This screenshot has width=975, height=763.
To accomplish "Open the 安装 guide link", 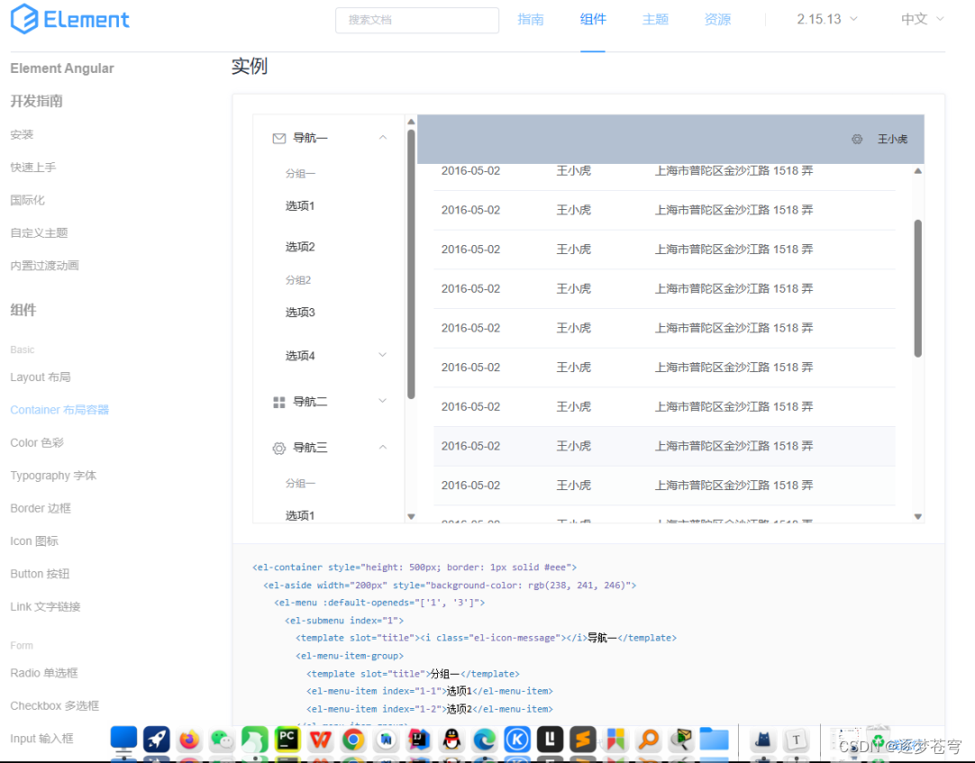I will (x=22, y=135).
